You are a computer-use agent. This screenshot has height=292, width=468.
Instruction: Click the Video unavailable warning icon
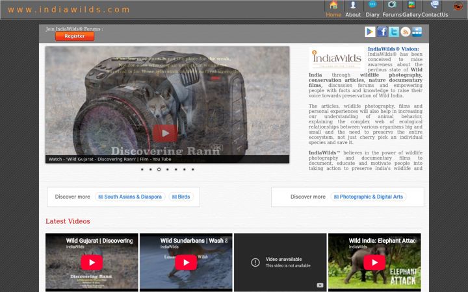(255, 262)
